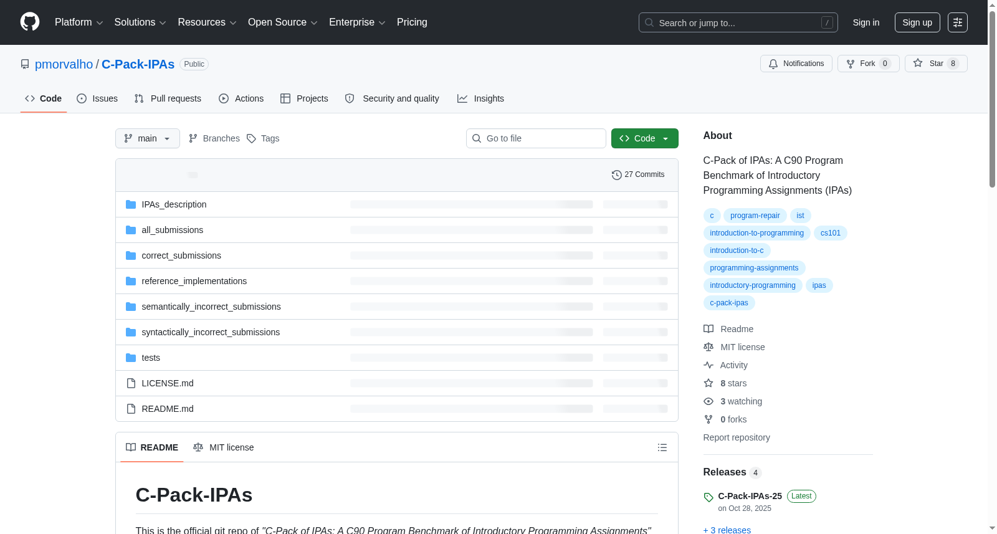Click the tag icon beside C-Pack-IPAs-25 release
The height and width of the screenshot is (534, 997).
point(708,497)
